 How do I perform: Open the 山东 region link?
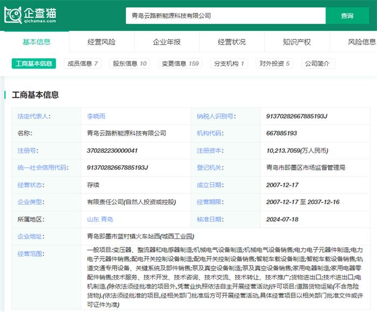point(93,220)
